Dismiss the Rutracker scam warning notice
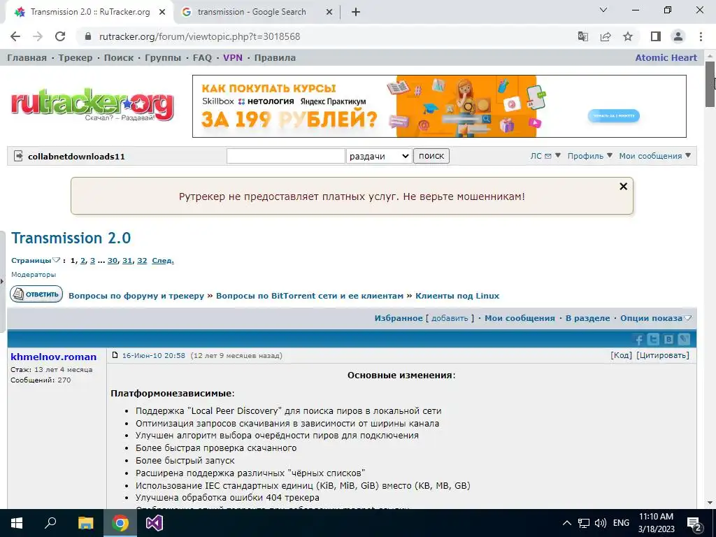Screen dimensions: 716x537 tap(623, 186)
